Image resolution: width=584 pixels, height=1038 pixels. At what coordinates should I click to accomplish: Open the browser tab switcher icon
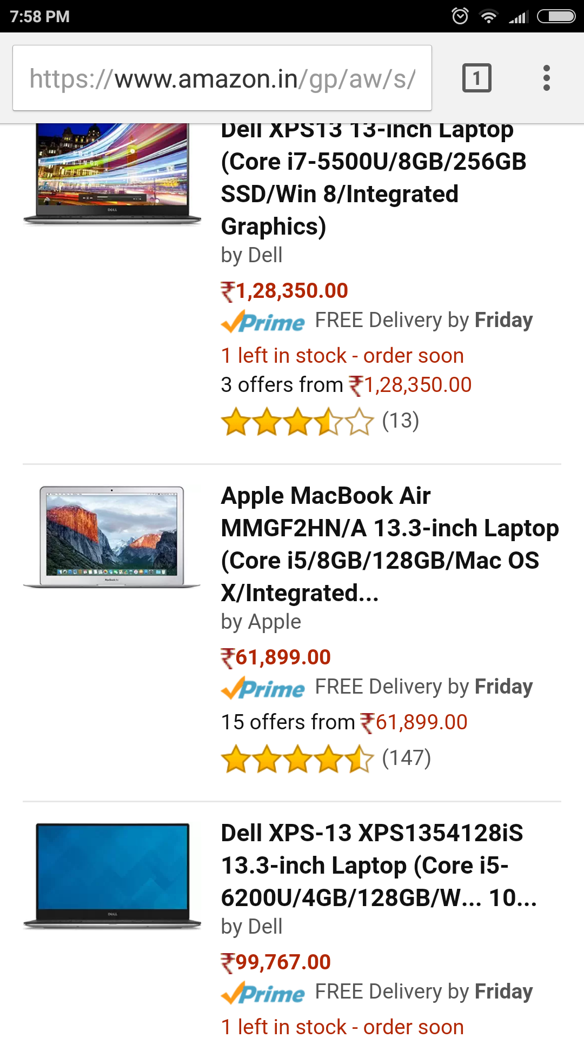pyautogui.click(x=476, y=78)
